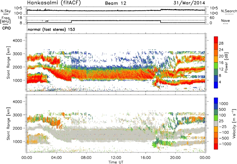This screenshot has width=237, height=164.
Task: Click the Slant Range label of power panel
Action: point(8,62)
